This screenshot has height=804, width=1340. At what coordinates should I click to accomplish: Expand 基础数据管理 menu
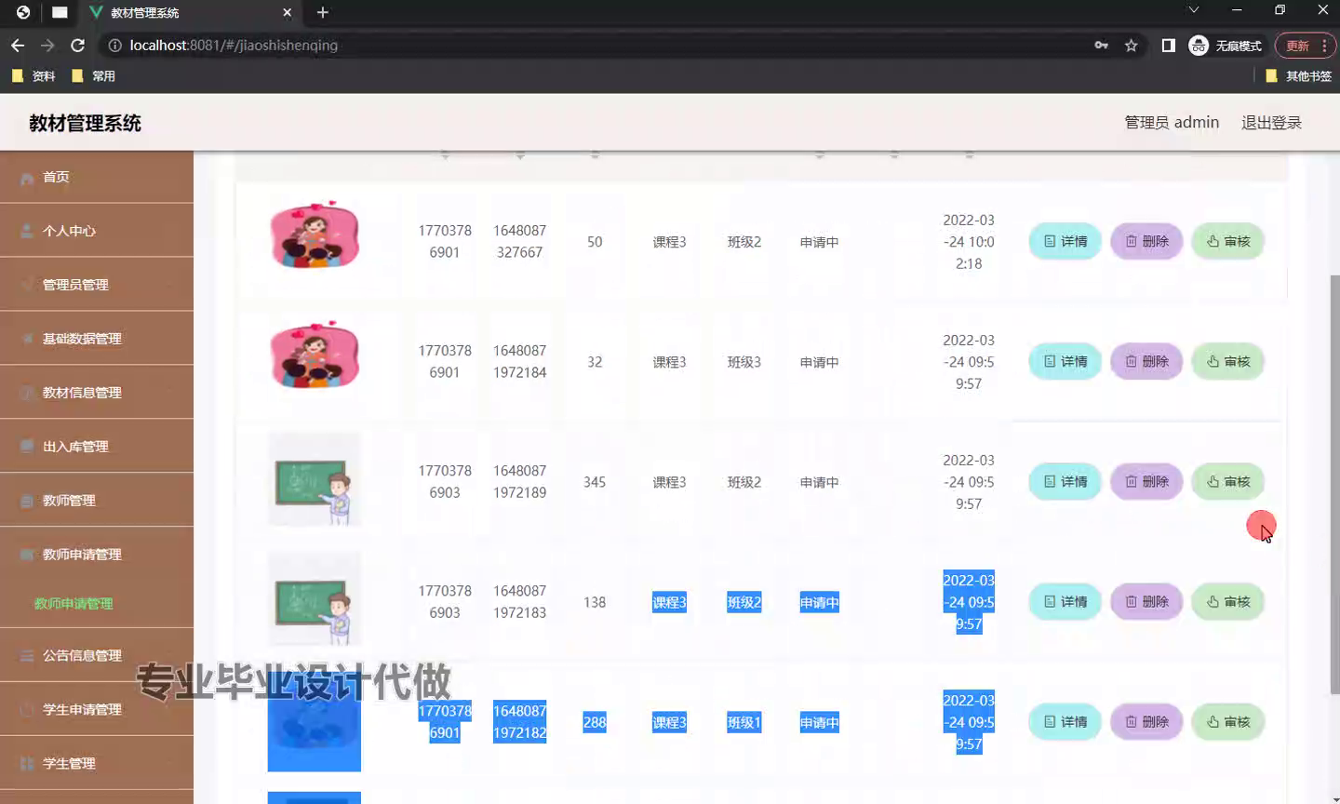[x=97, y=339]
